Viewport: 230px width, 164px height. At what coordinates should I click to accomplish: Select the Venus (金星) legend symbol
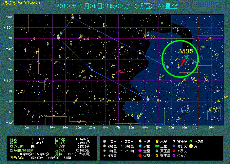tap(139, 151)
